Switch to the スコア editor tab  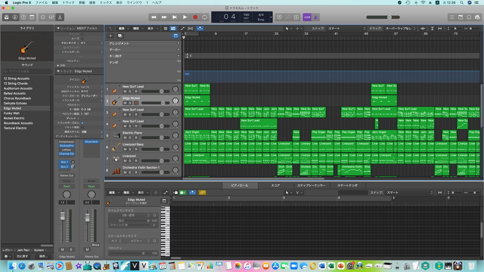pyautogui.click(x=275, y=186)
